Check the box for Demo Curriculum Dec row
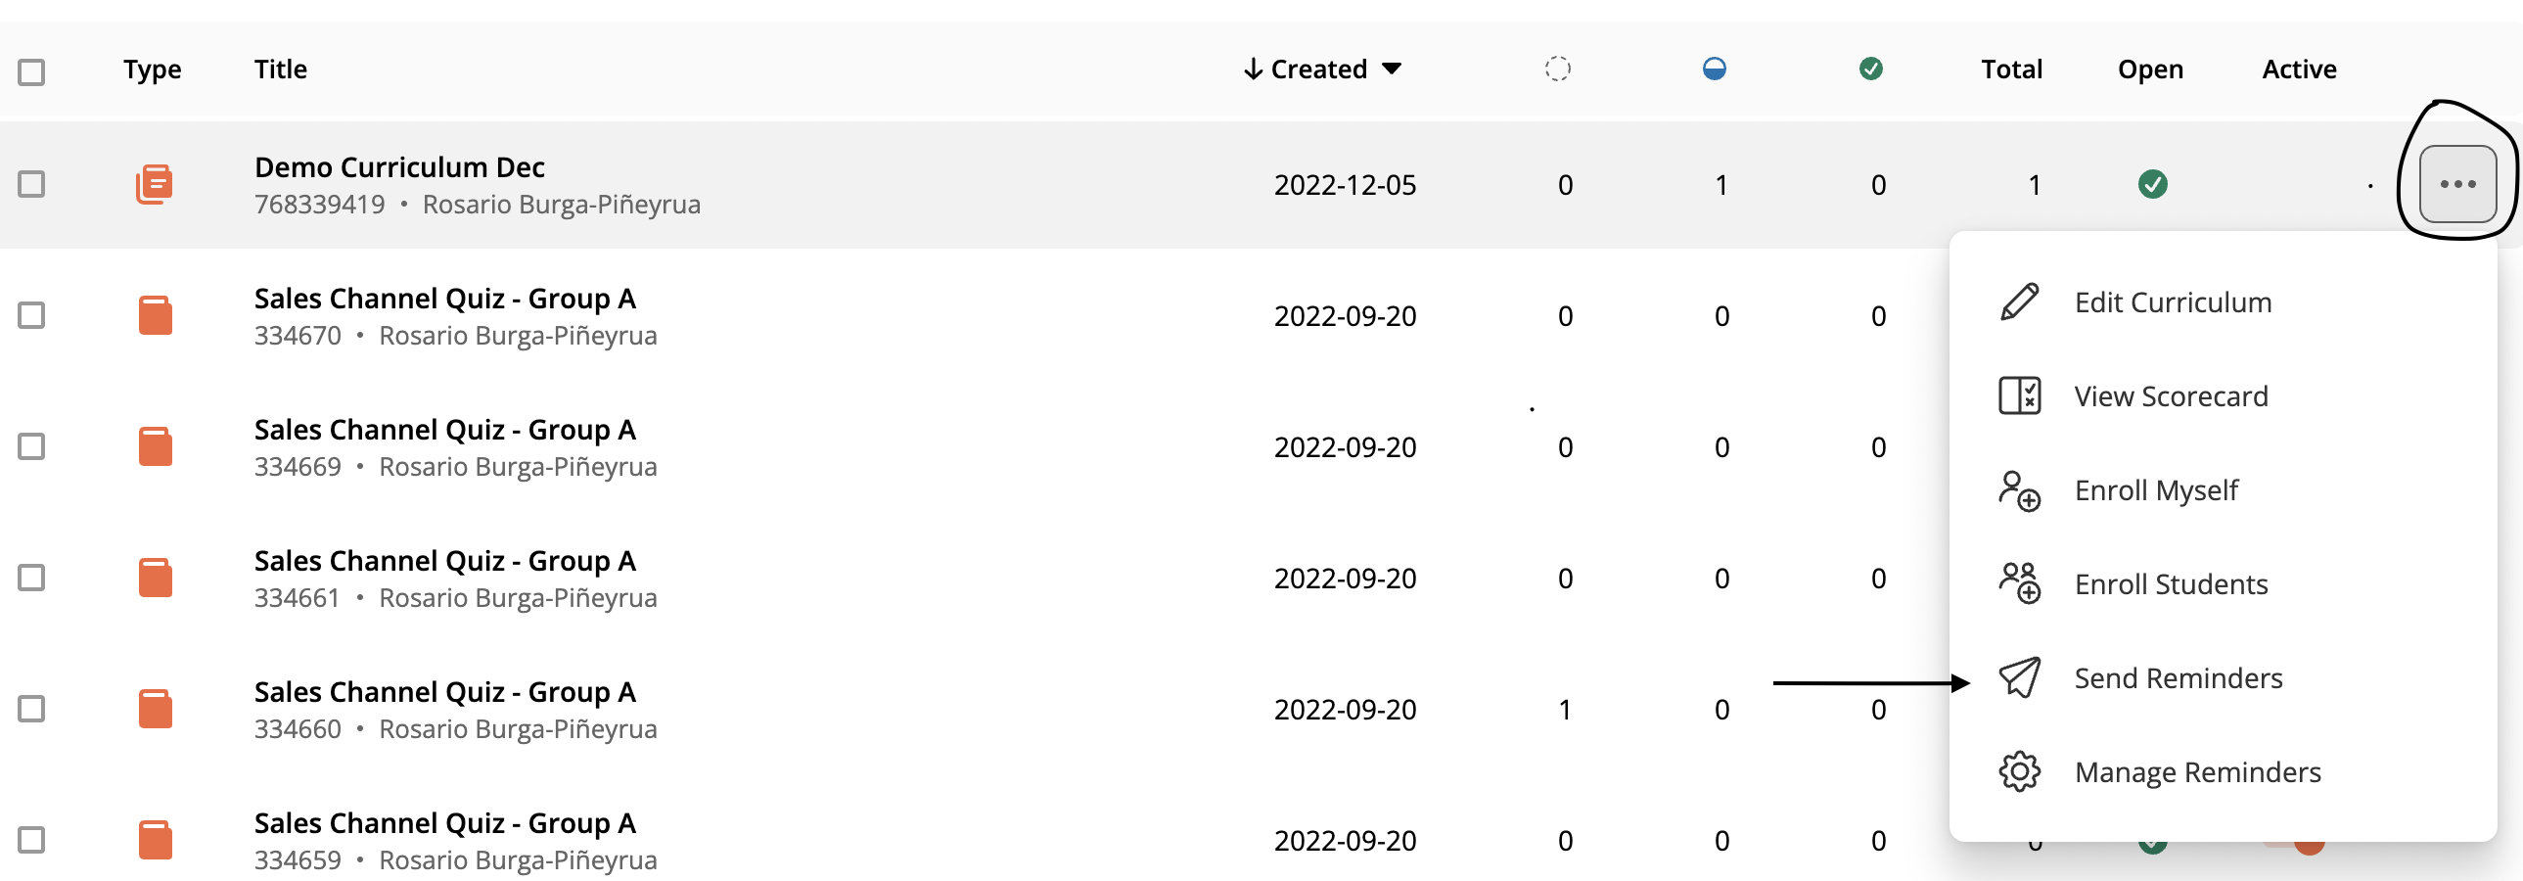This screenshot has width=2523, height=881. (31, 184)
